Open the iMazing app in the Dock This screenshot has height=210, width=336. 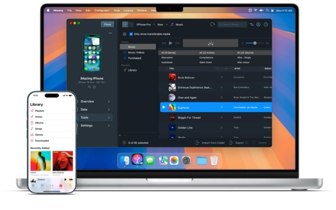(x=138, y=160)
